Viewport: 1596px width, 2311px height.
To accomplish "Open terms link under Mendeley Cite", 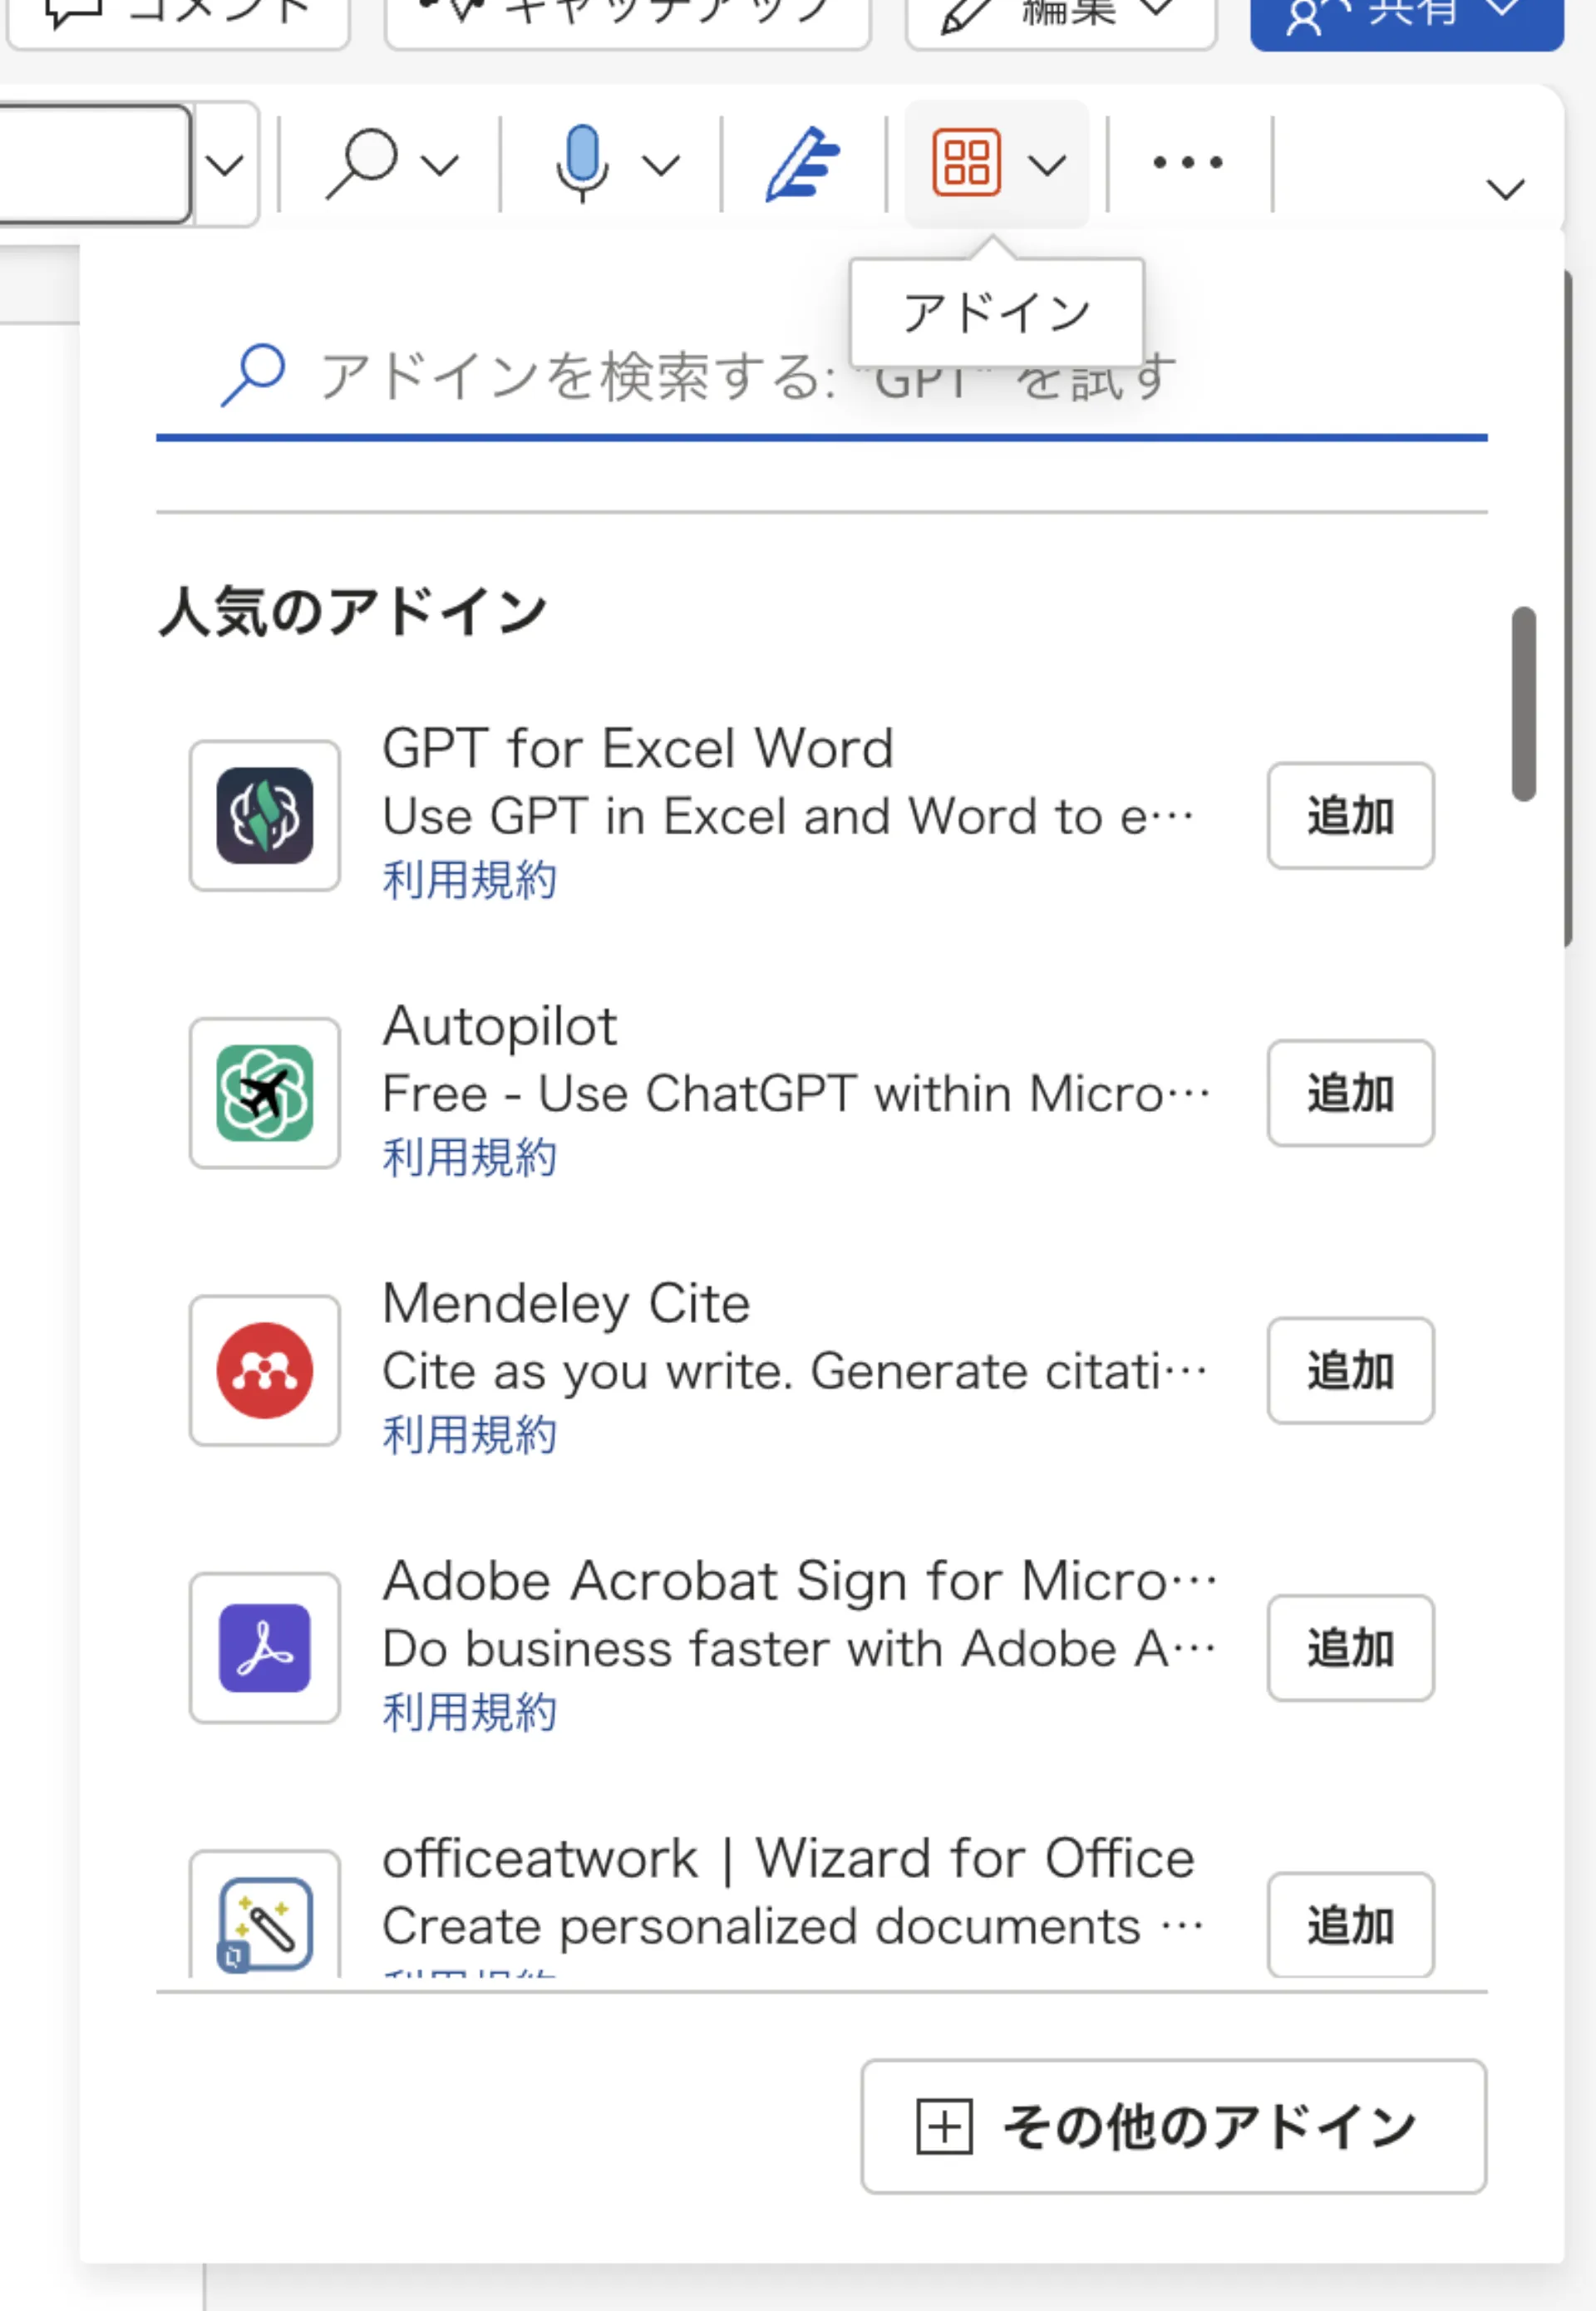I will click(469, 1435).
